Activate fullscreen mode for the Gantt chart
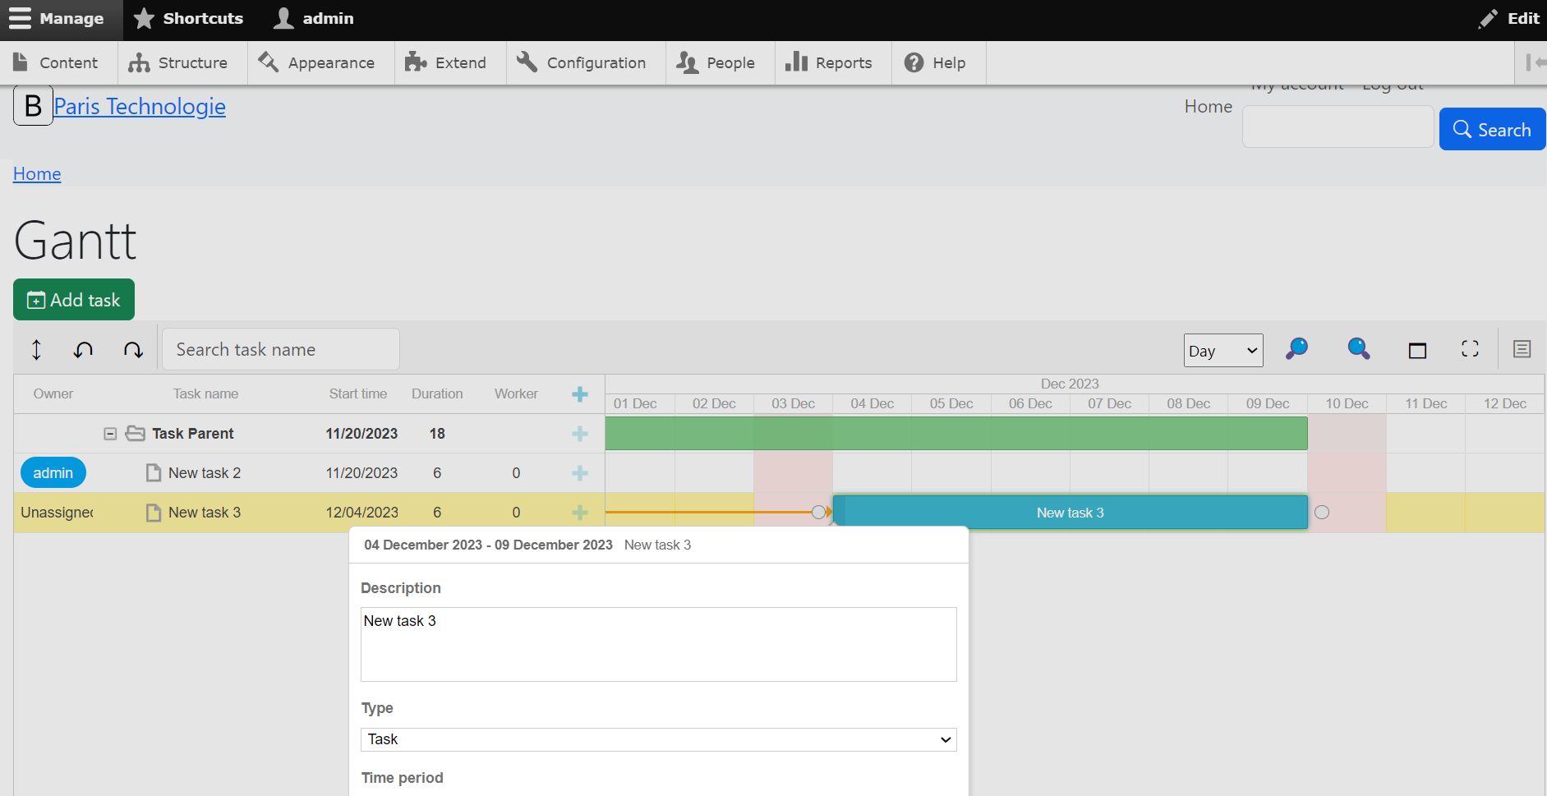This screenshot has height=796, width=1547. (x=1470, y=349)
